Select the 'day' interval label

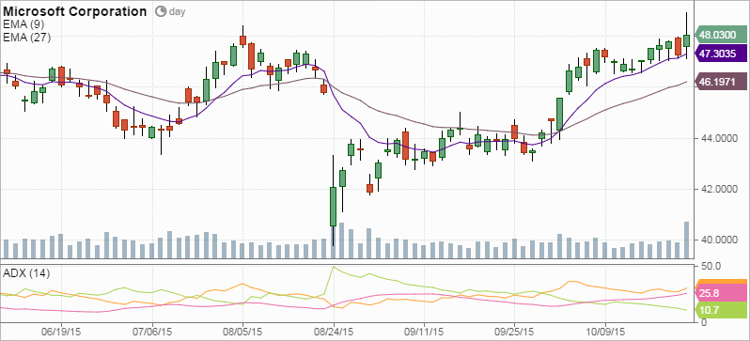point(177,11)
